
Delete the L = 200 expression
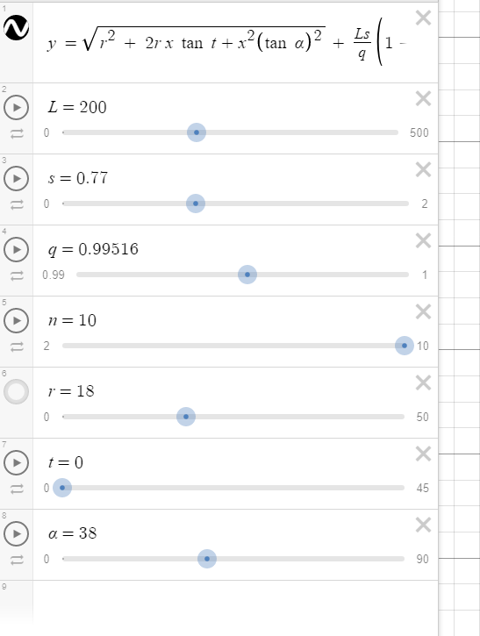coord(423,98)
